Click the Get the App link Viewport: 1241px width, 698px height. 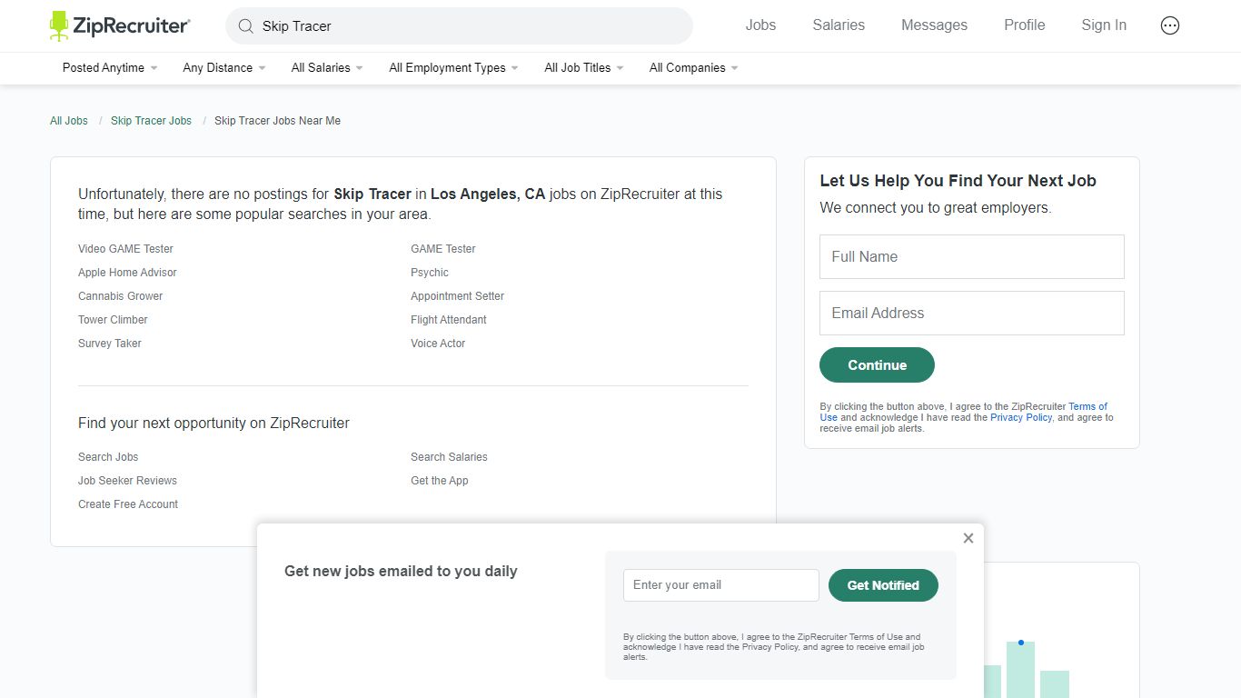[x=440, y=481]
